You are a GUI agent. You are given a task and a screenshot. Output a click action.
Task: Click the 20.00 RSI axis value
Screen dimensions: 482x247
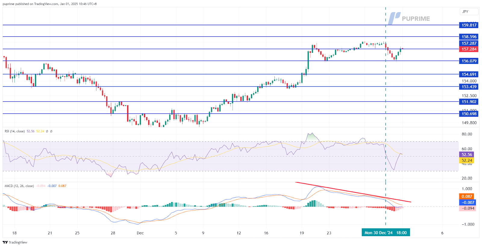coord(467,178)
